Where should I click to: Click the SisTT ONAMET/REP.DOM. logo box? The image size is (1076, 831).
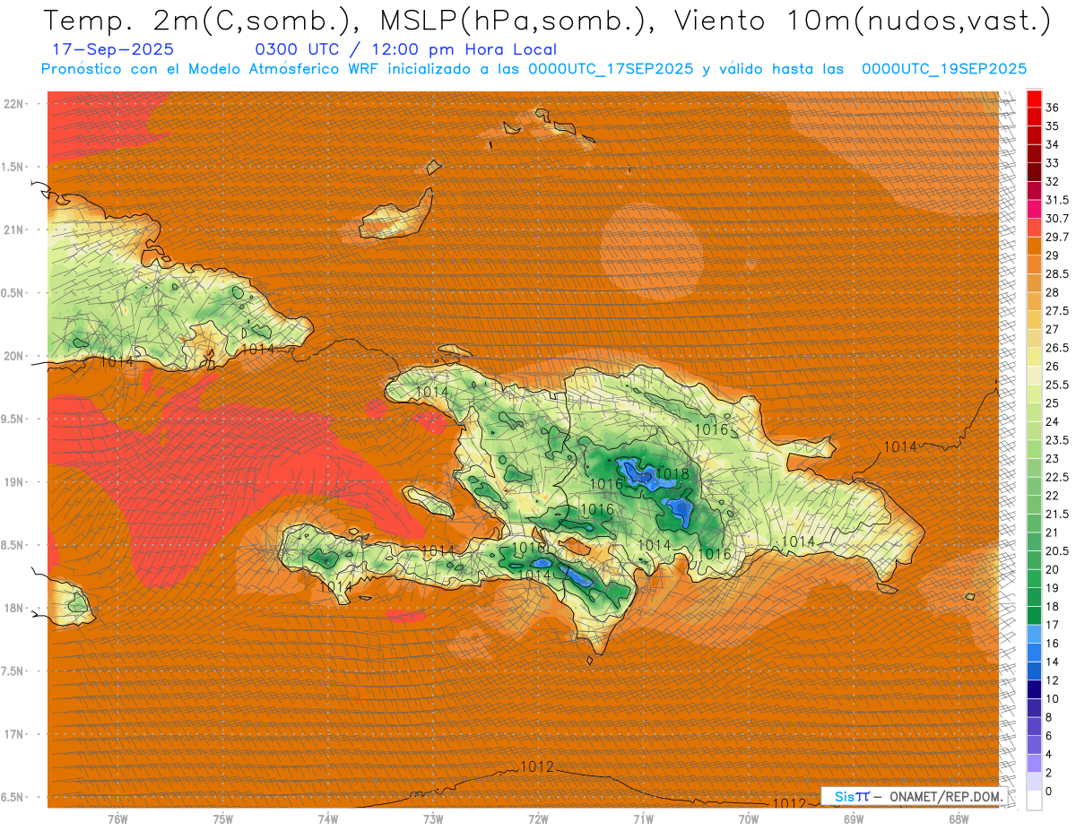[x=915, y=796]
